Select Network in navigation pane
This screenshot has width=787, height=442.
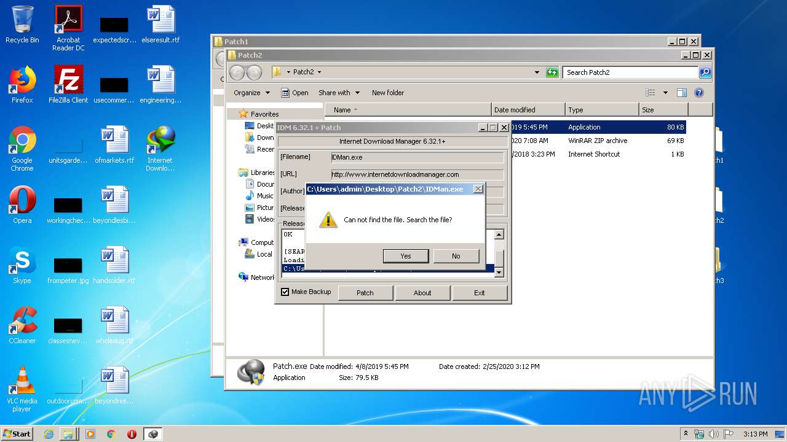[x=263, y=277]
